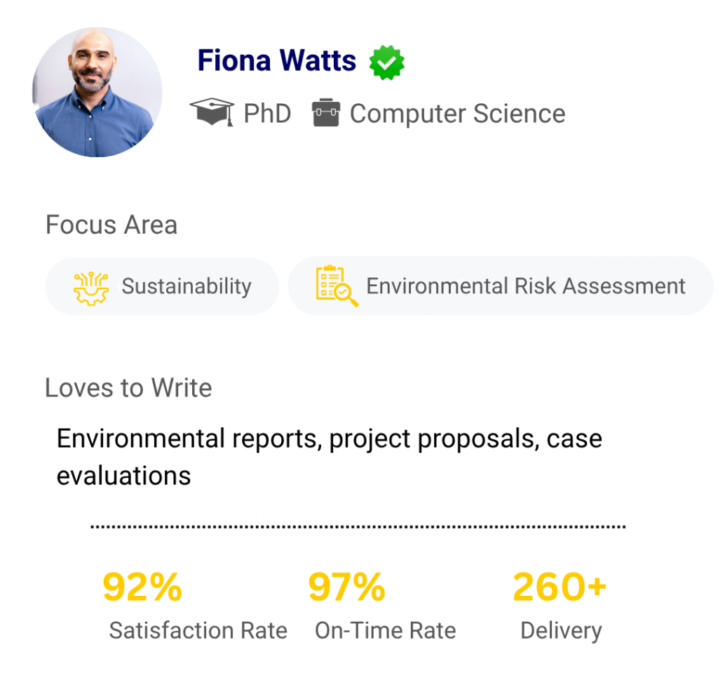The height and width of the screenshot is (699, 718).
Task: Open the round profile photo
Action: click(x=97, y=92)
